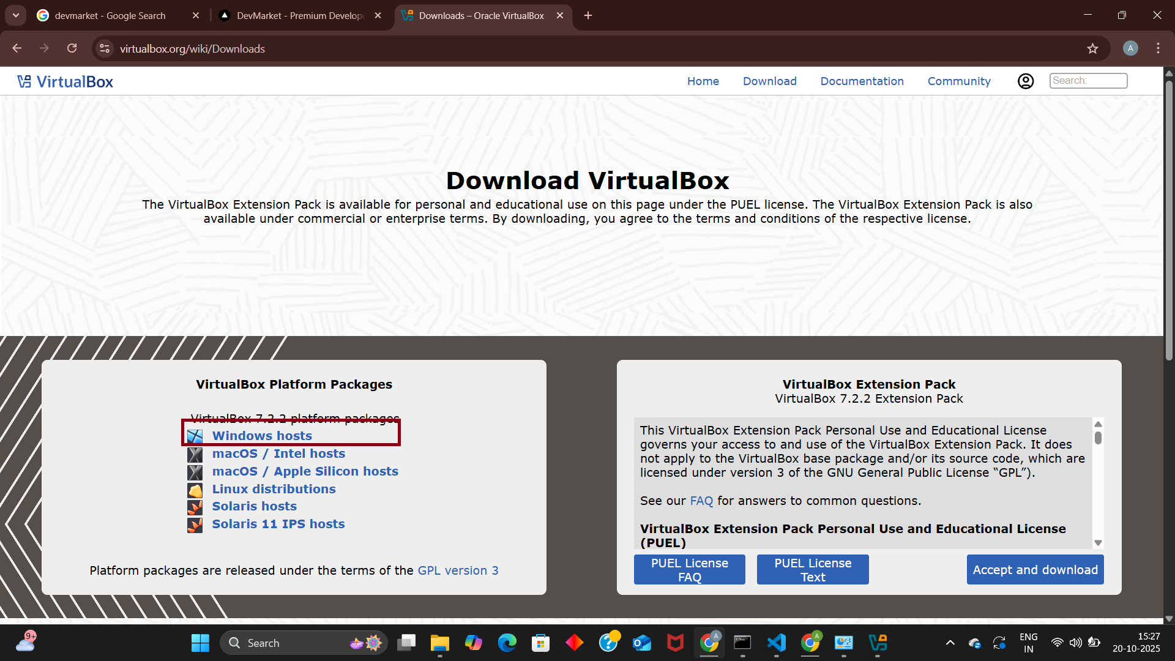
Task: Toggle the Wi-Fi icon in the system tray
Action: (x=1057, y=643)
